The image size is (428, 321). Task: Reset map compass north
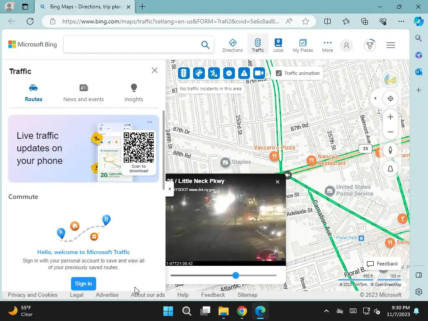390,150
